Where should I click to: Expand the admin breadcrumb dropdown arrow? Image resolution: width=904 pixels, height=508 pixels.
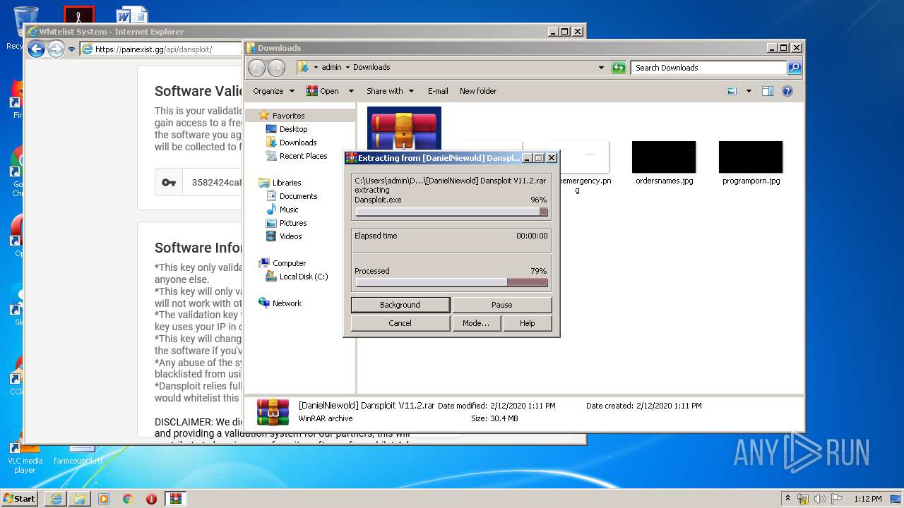point(347,68)
